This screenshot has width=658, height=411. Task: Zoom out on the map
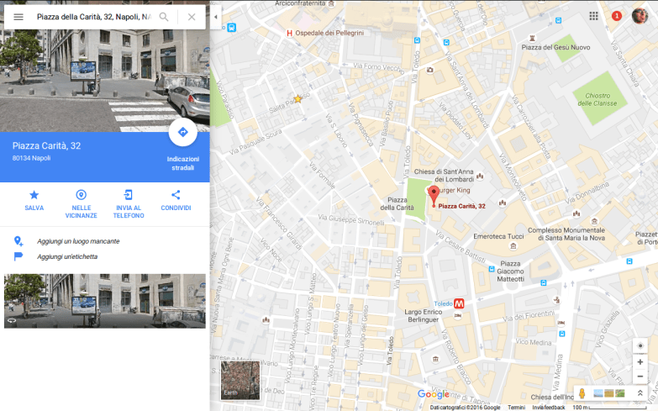[x=640, y=377]
